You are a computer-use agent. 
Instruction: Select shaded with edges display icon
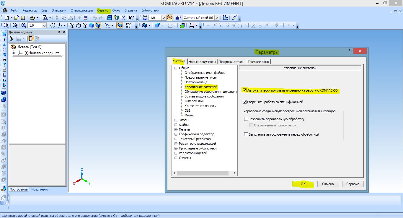[x=98, y=25]
